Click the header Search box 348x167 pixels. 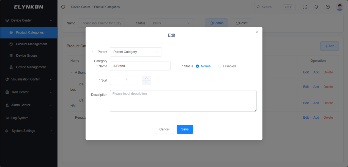point(275,7)
